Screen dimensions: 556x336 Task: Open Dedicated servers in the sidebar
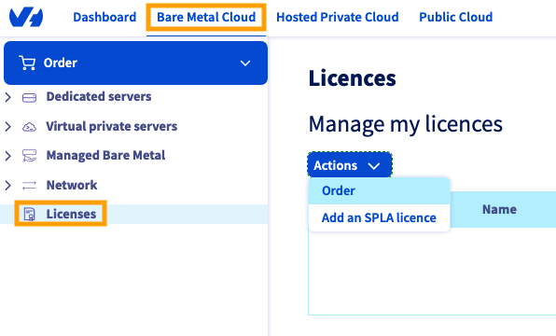coord(99,96)
